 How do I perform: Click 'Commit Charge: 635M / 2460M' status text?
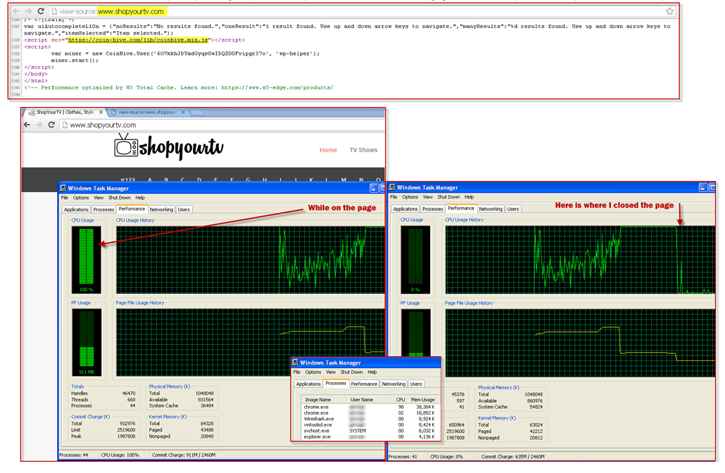point(512,457)
